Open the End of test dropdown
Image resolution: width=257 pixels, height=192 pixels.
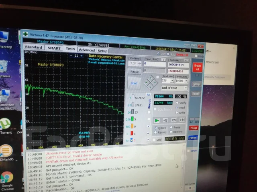point(186,88)
